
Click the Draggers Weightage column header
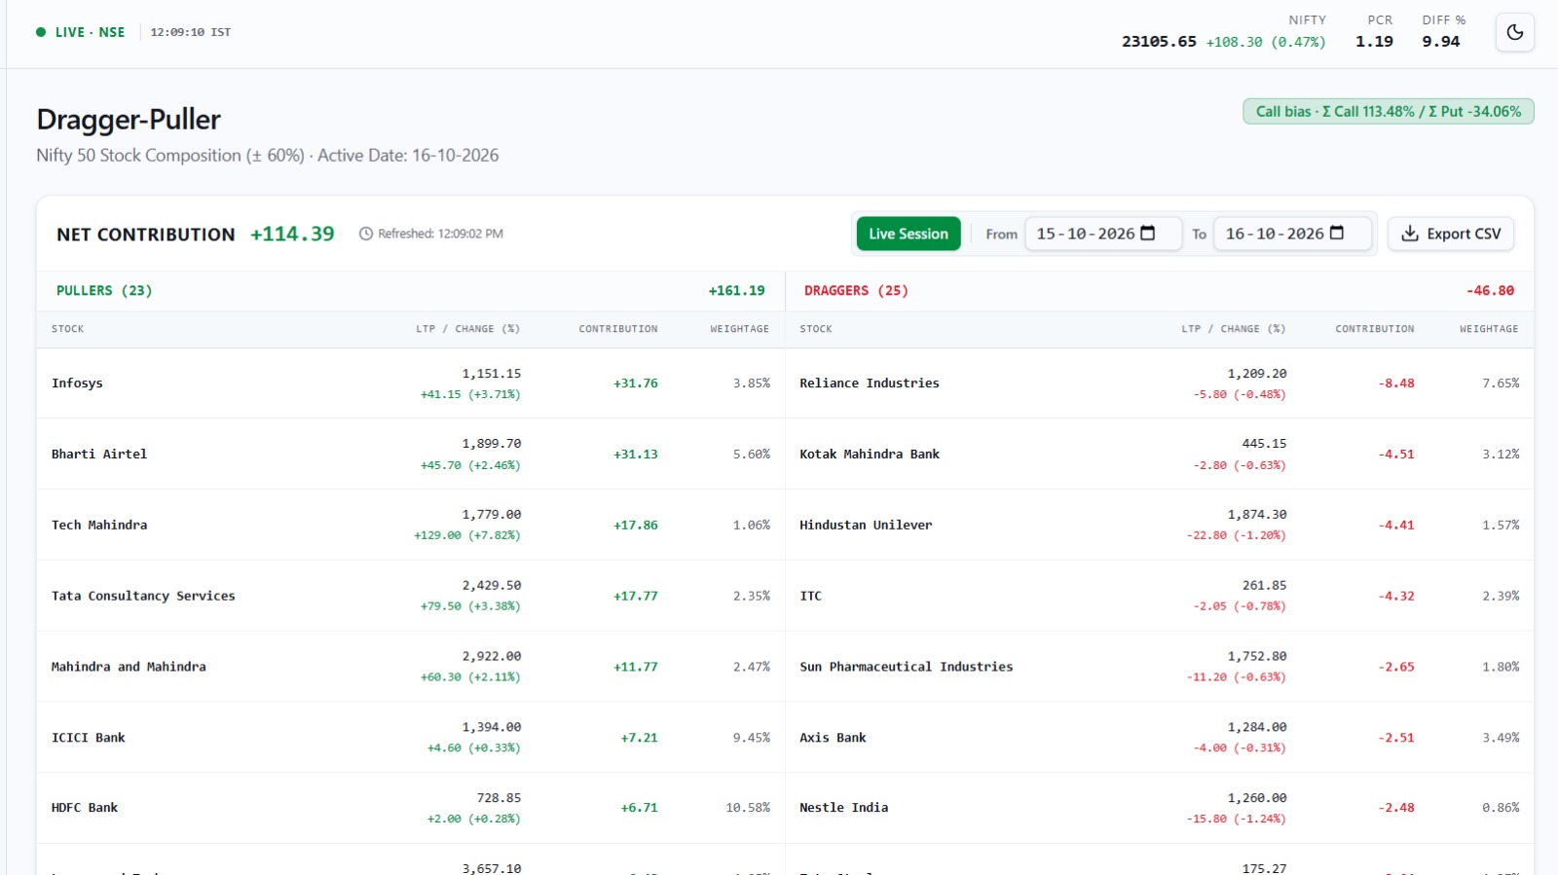[x=1489, y=329]
